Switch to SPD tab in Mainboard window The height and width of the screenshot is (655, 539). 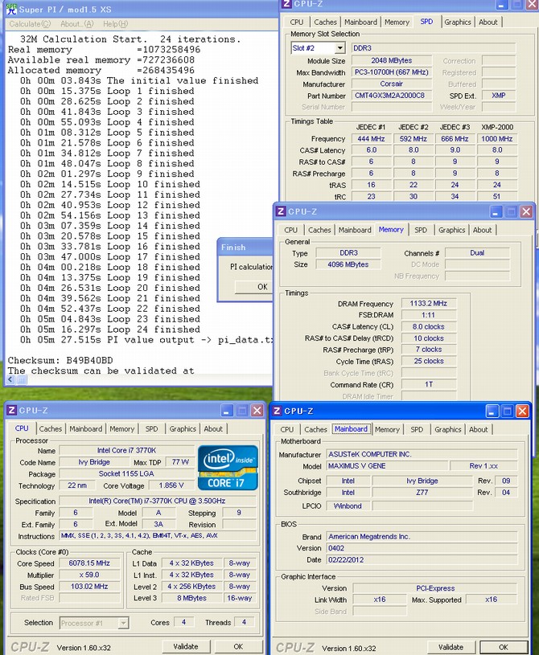[417, 430]
